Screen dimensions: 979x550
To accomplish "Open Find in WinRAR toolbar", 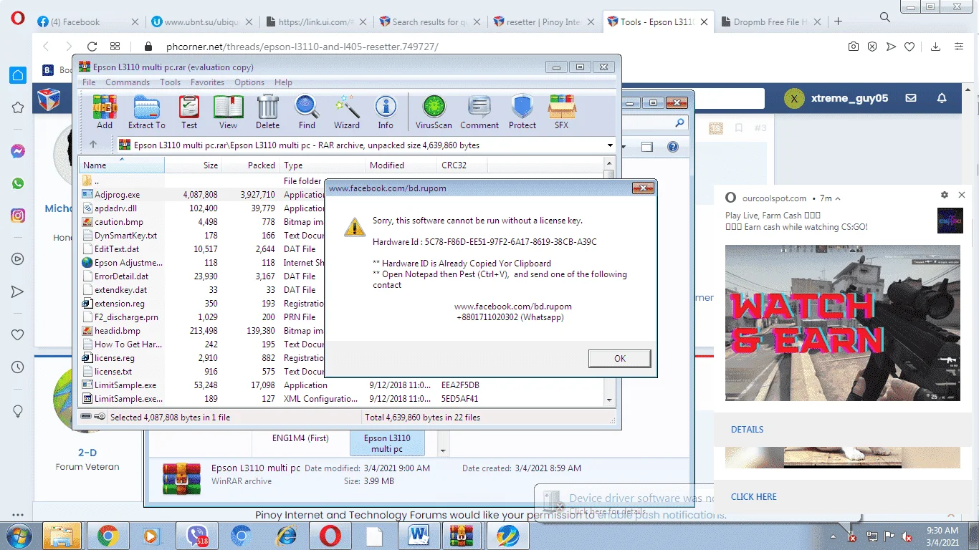I will tap(307, 112).
